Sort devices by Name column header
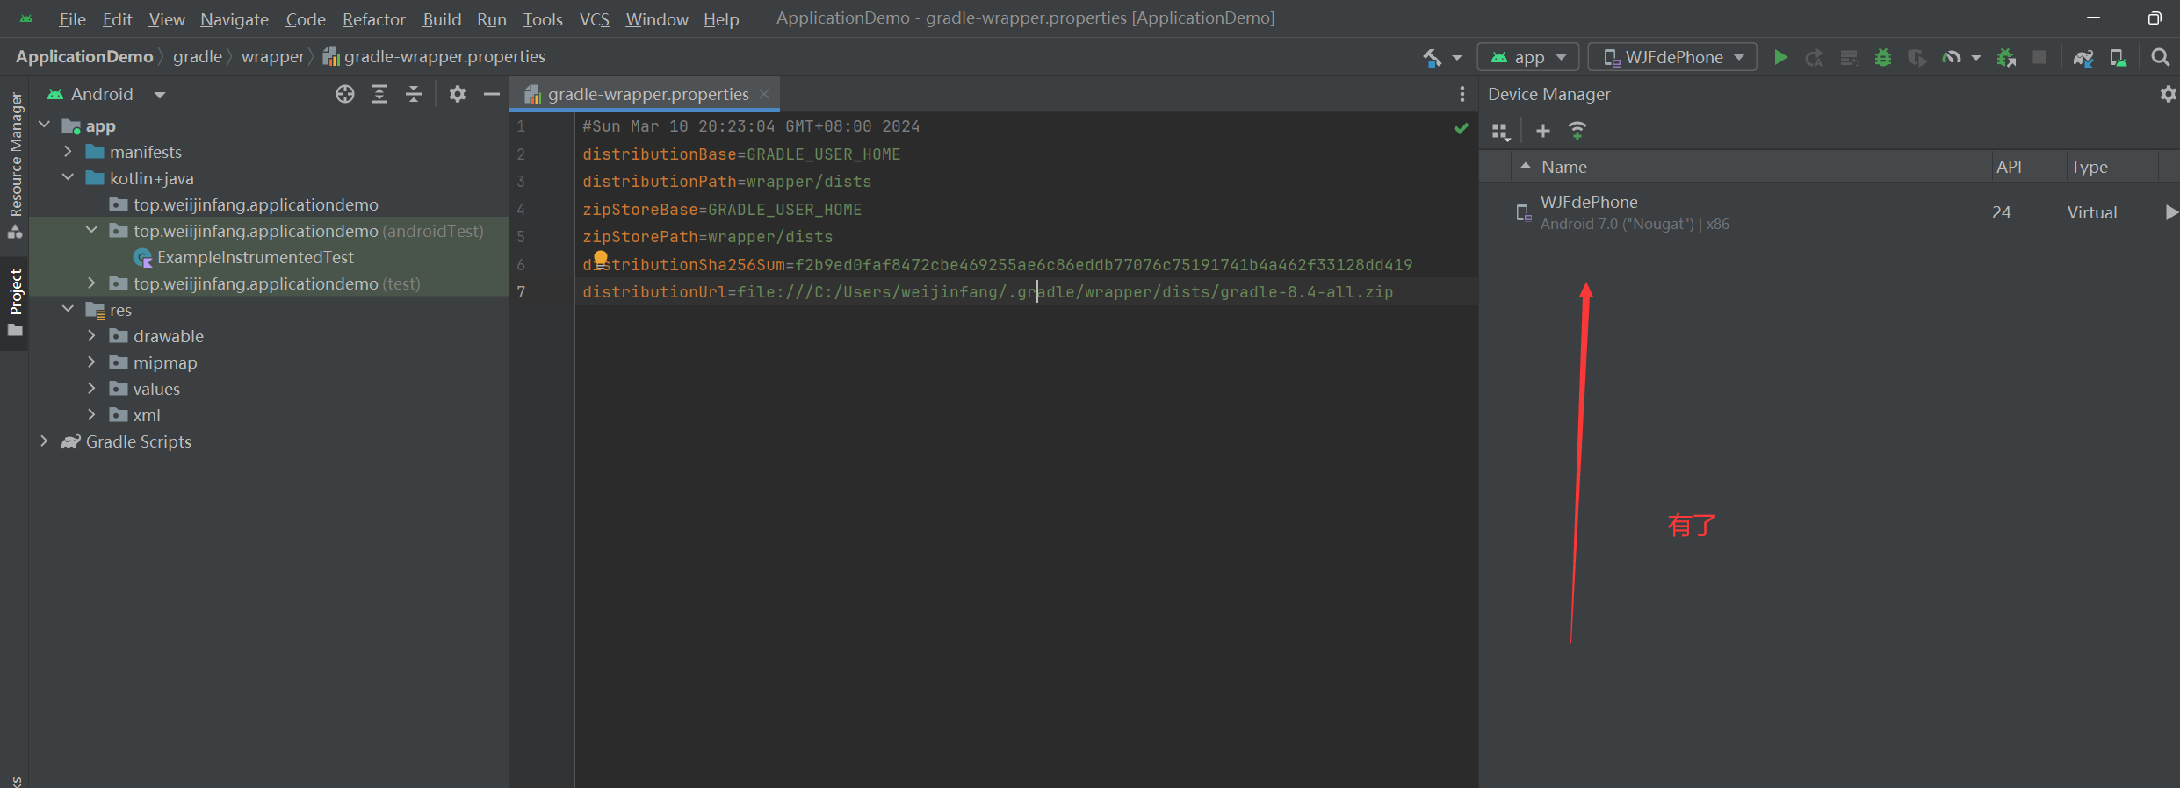Image resolution: width=2180 pixels, height=788 pixels. 1752,167
